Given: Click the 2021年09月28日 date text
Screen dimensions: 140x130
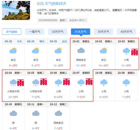Looking at the screenshot, I should (48, 20).
